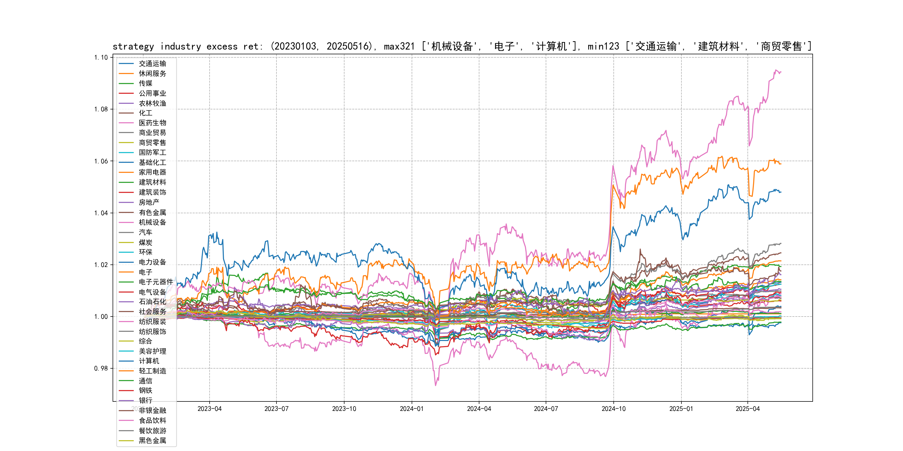Click the 国防军工 legend label

click(152, 153)
